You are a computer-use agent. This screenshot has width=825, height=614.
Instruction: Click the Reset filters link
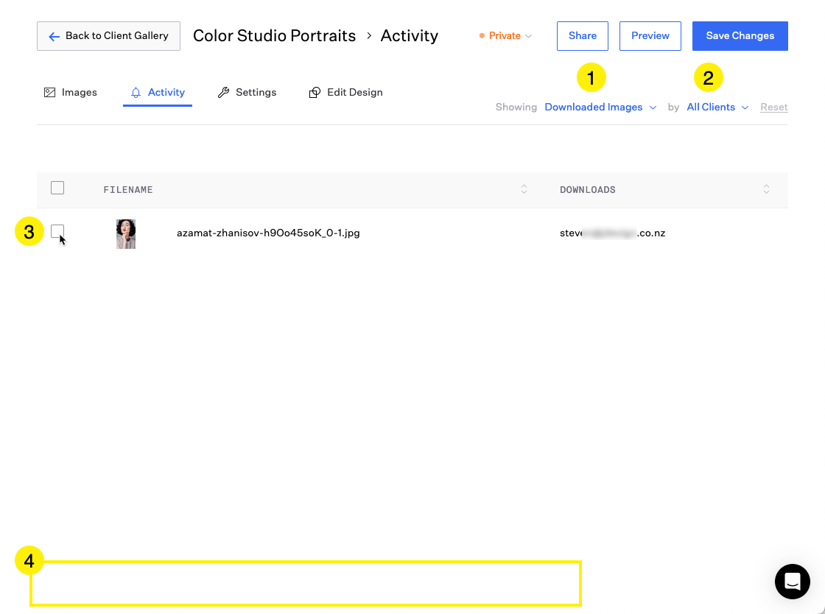point(773,107)
